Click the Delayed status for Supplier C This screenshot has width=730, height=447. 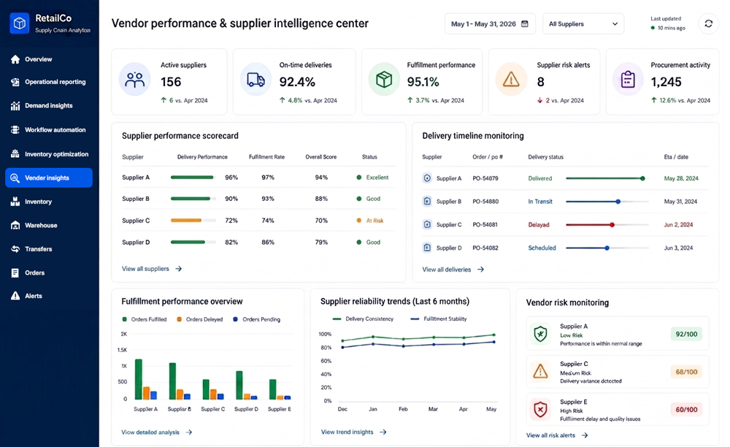(539, 225)
